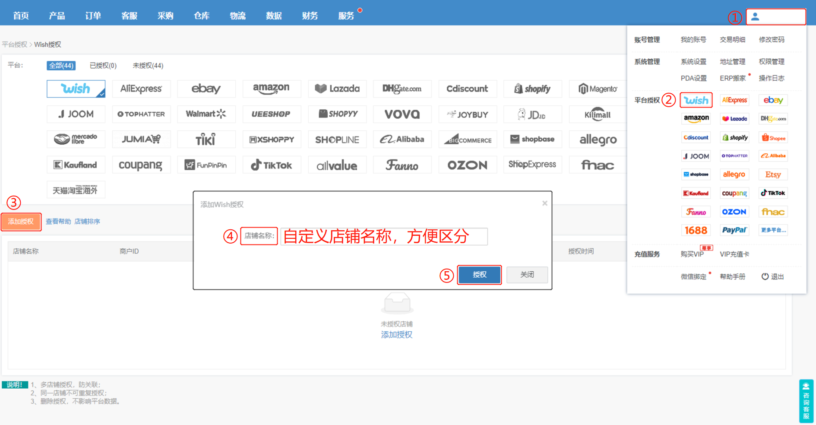The width and height of the screenshot is (816, 425).
Task: Select the Lazada platform tile
Action: tap(337, 89)
